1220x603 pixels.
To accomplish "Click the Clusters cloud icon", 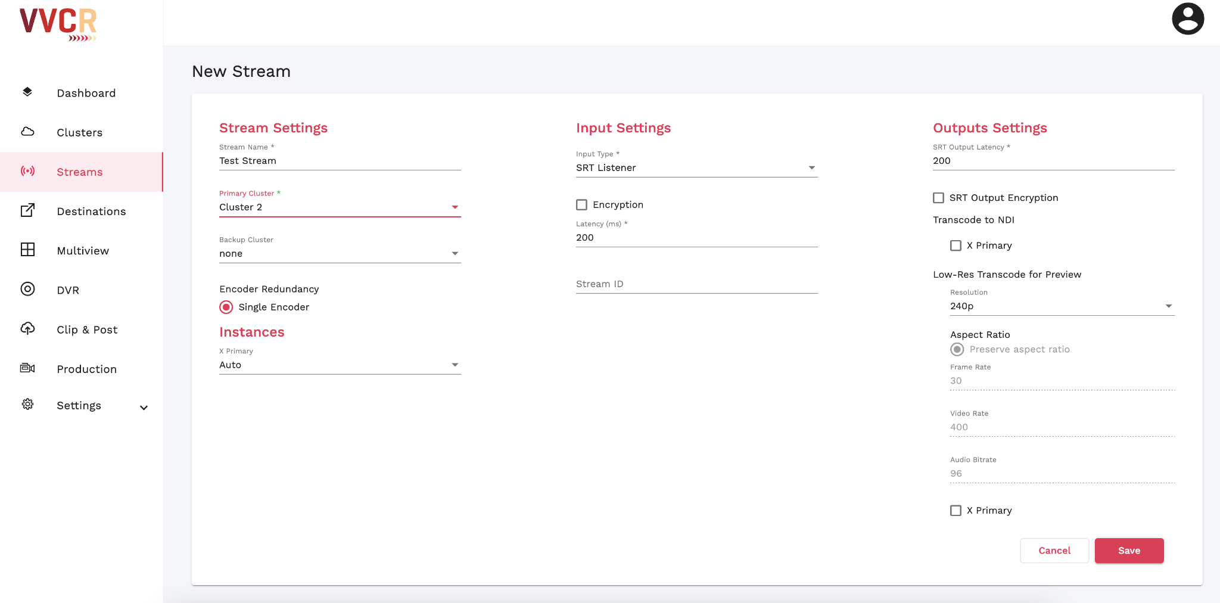I will (x=27, y=132).
